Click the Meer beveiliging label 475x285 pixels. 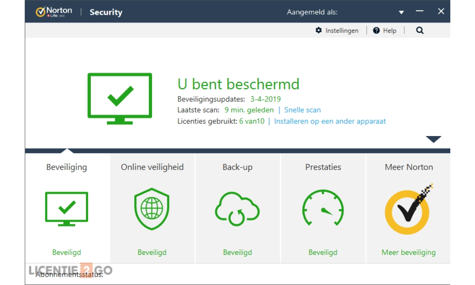pyautogui.click(x=408, y=252)
